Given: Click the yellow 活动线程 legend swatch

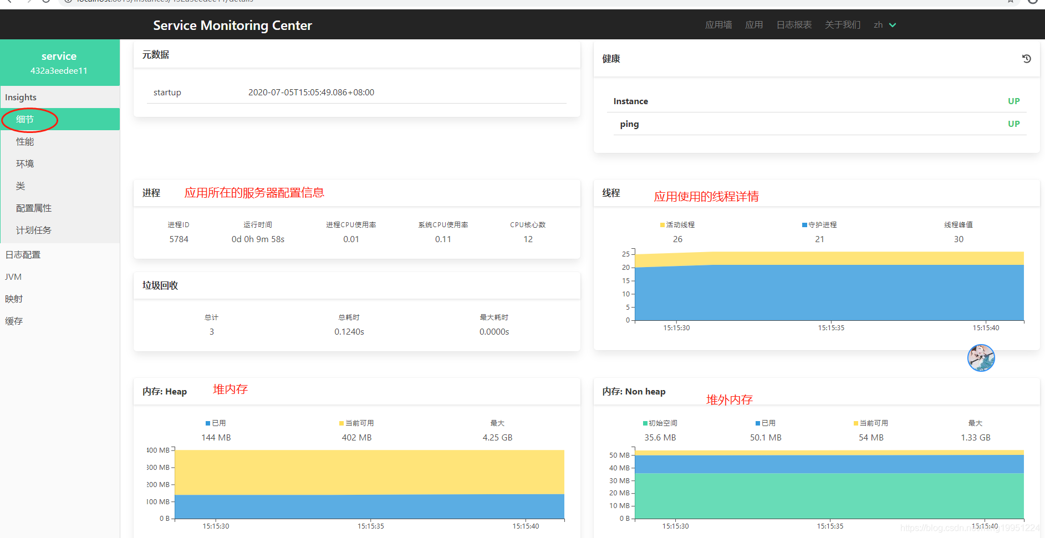Looking at the screenshot, I should 662,225.
